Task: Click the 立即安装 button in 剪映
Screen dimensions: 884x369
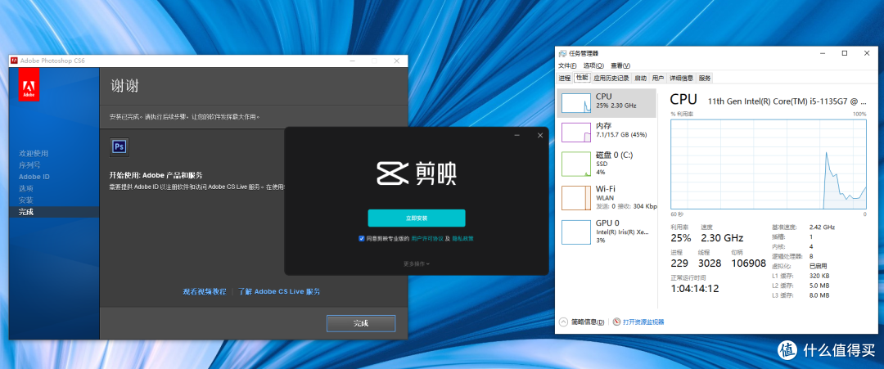Action: tap(417, 218)
